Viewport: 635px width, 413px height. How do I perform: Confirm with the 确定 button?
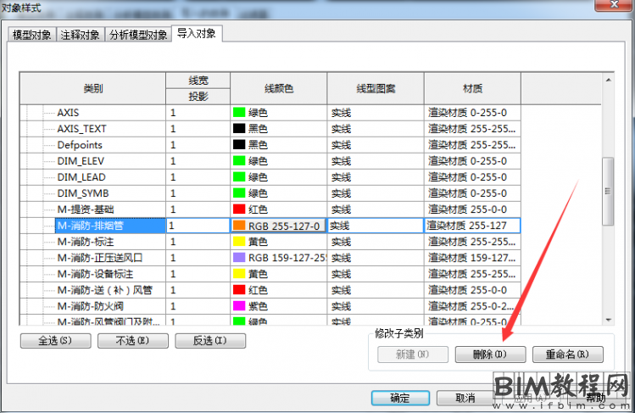[x=400, y=398]
